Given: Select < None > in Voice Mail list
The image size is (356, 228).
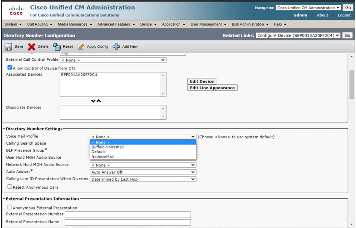Looking at the screenshot, I should [x=143, y=142].
